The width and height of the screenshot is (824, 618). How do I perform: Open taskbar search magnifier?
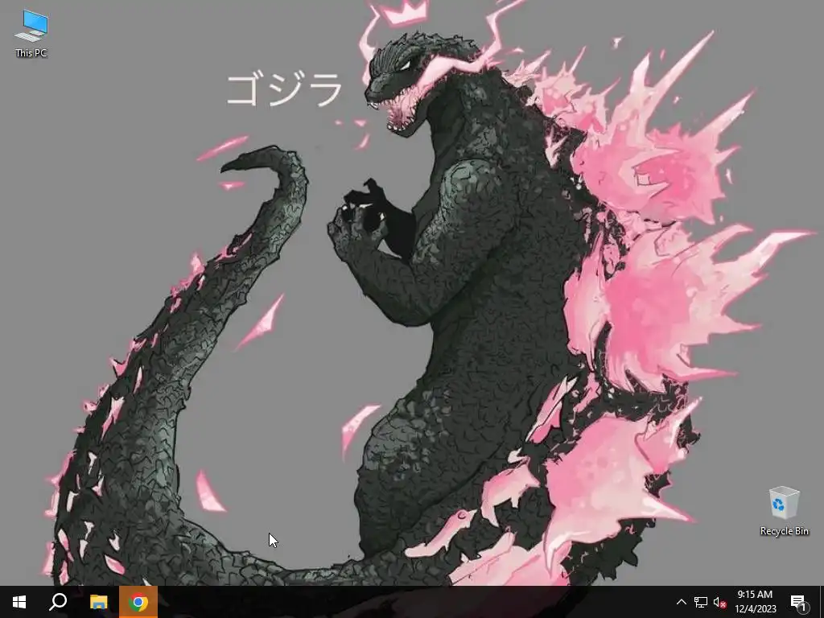58,602
